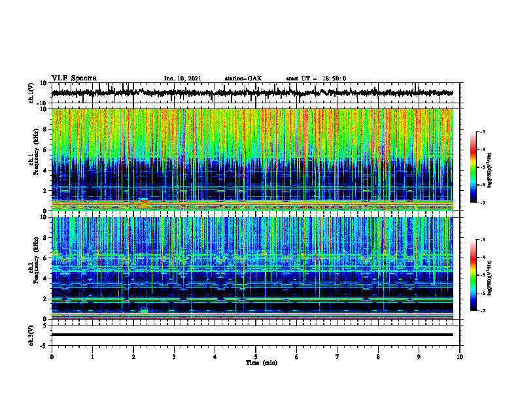The height and width of the screenshot is (400, 518).
Task: Click the "ch.3(V)" axis label
Action: point(31,335)
